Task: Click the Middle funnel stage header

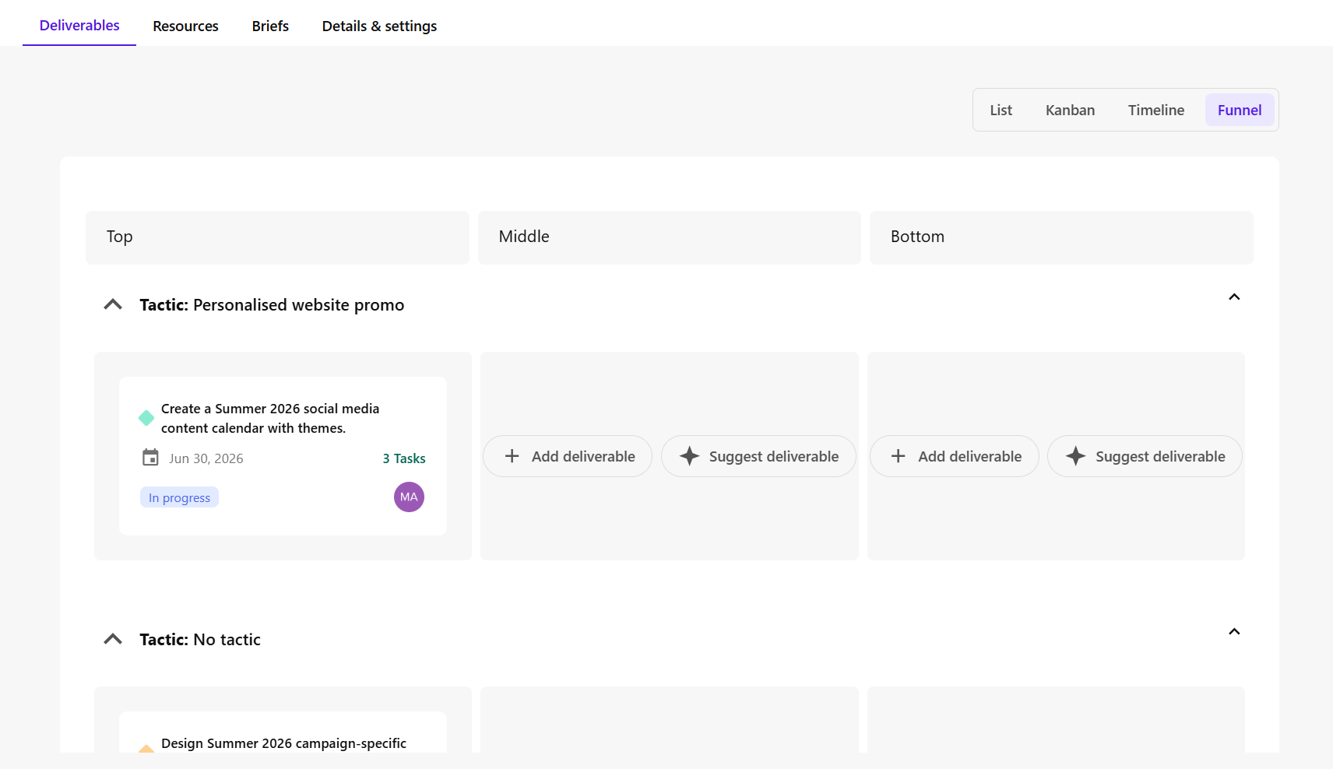Action: point(670,237)
